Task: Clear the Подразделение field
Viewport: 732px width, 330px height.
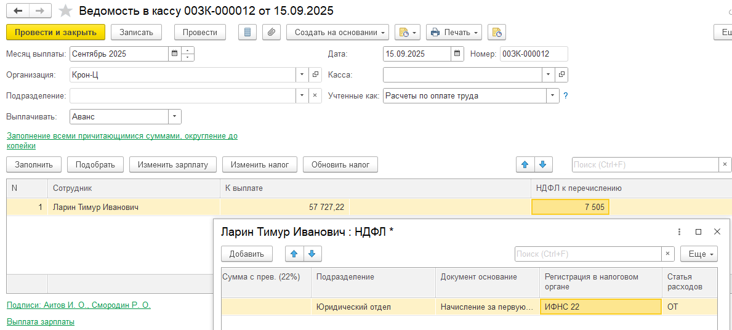Action: pos(315,95)
